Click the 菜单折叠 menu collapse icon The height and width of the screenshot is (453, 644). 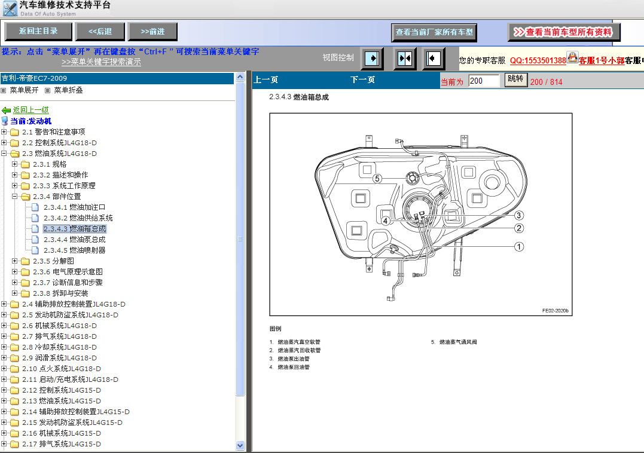pos(48,90)
